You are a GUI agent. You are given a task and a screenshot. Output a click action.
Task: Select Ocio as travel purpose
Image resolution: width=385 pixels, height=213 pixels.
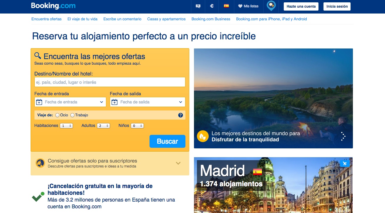(x=57, y=115)
